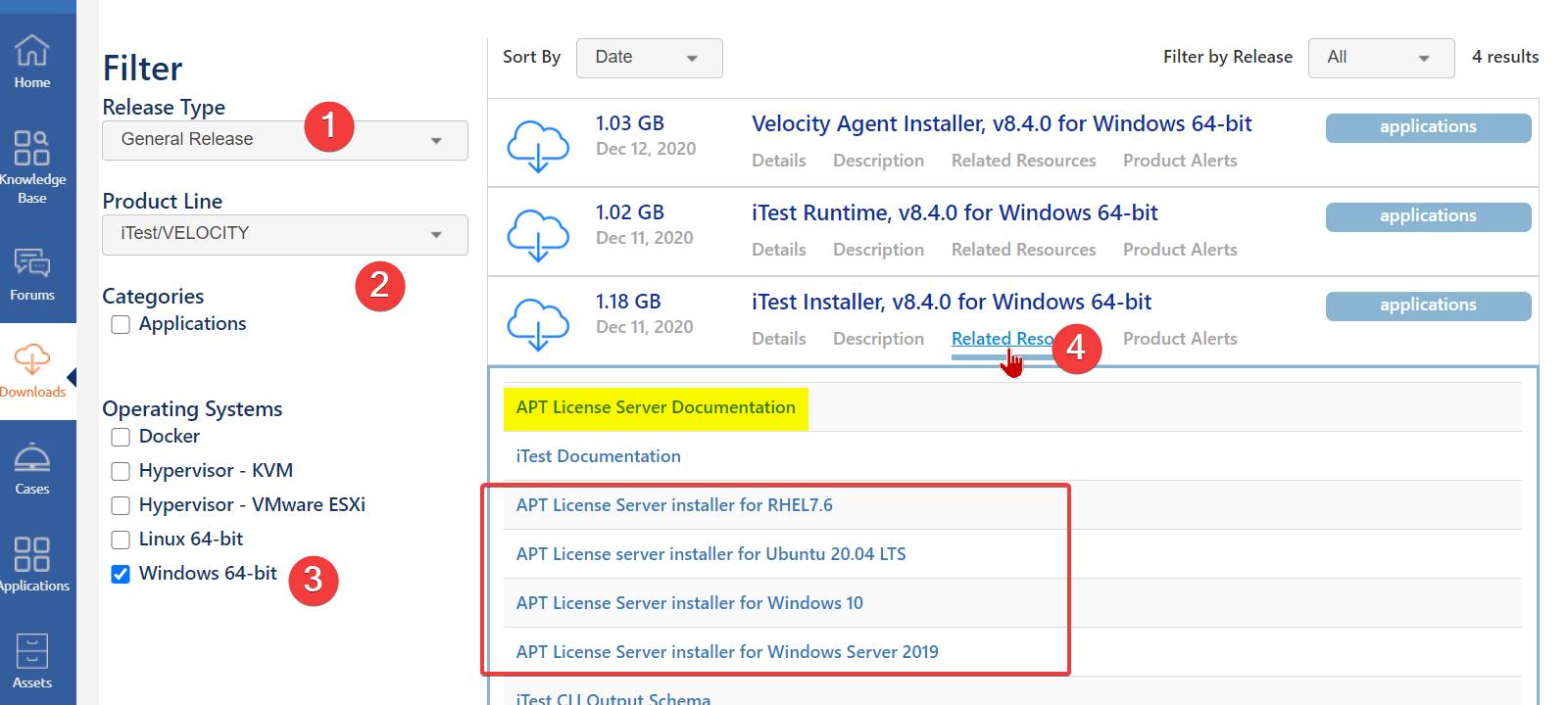Go to Home in sidebar

point(32,62)
